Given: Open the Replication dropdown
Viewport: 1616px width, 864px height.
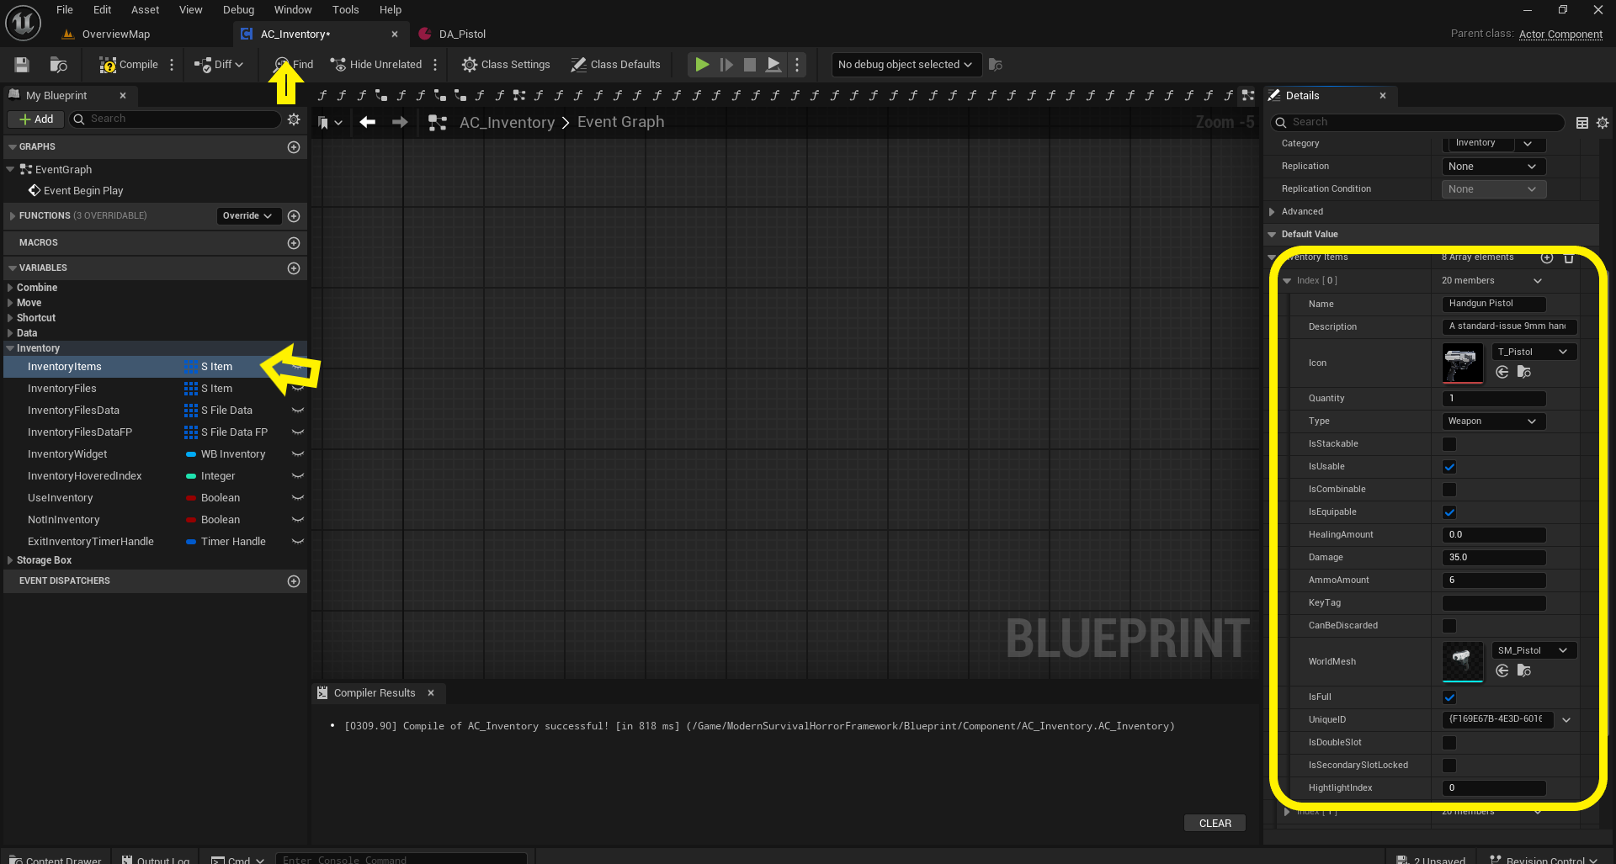Looking at the screenshot, I should click(x=1492, y=167).
